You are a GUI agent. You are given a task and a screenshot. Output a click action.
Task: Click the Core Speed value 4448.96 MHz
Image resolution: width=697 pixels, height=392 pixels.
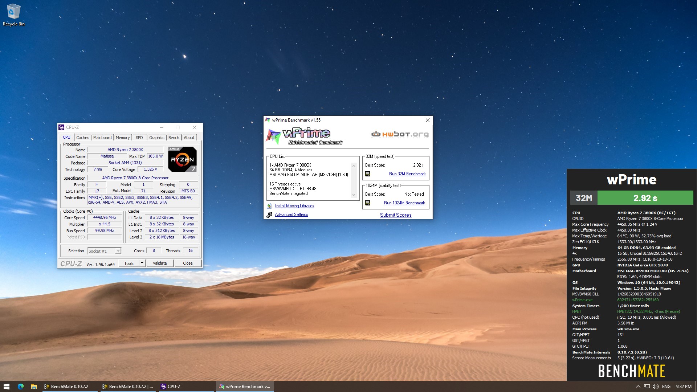point(105,217)
